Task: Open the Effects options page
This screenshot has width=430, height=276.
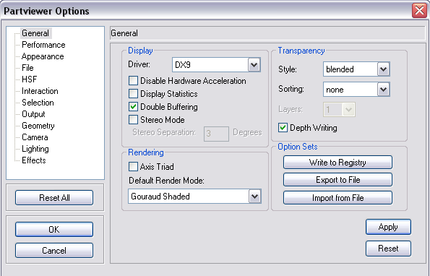Action: pos(34,160)
